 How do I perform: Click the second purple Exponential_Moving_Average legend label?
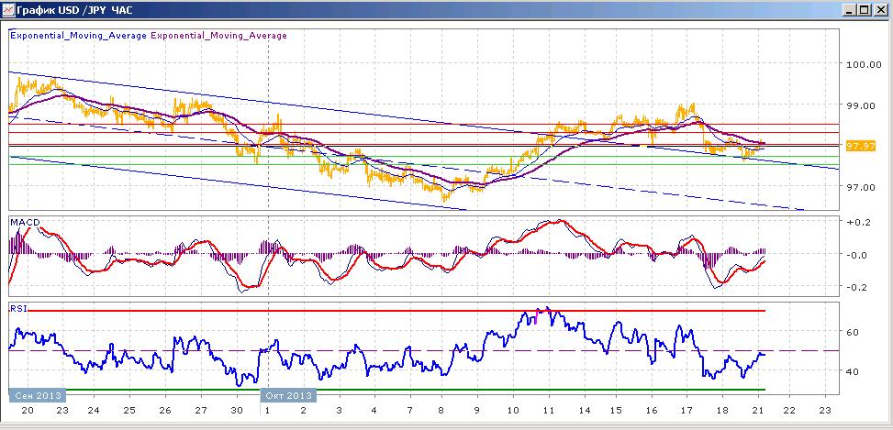[218, 35]
